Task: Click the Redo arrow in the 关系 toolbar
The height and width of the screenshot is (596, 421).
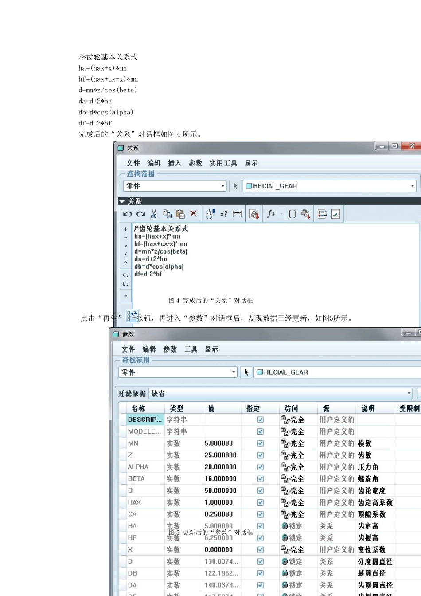Action: 141,214
